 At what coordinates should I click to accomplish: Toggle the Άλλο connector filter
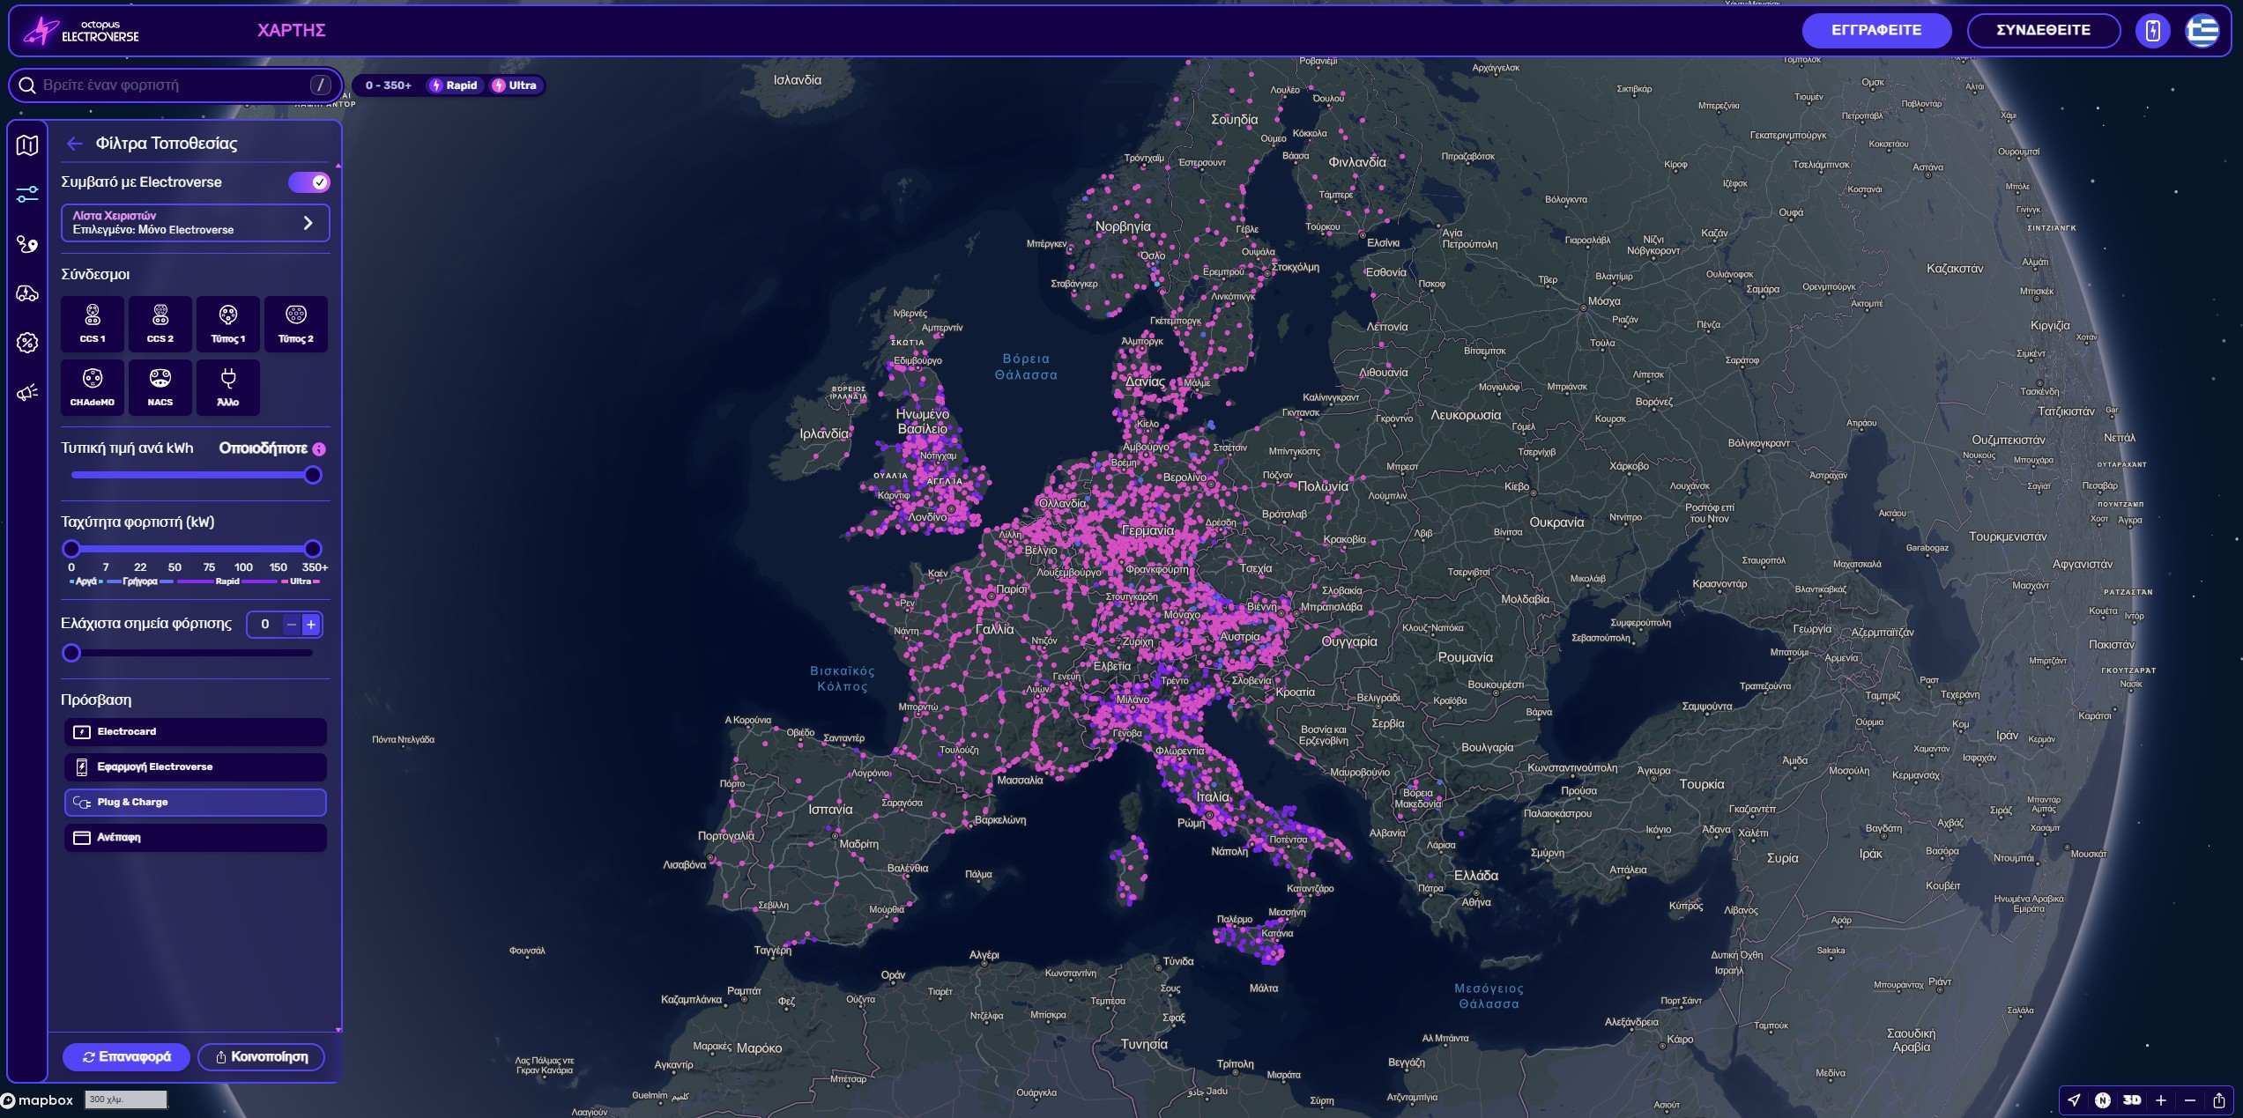coord(228,388)
